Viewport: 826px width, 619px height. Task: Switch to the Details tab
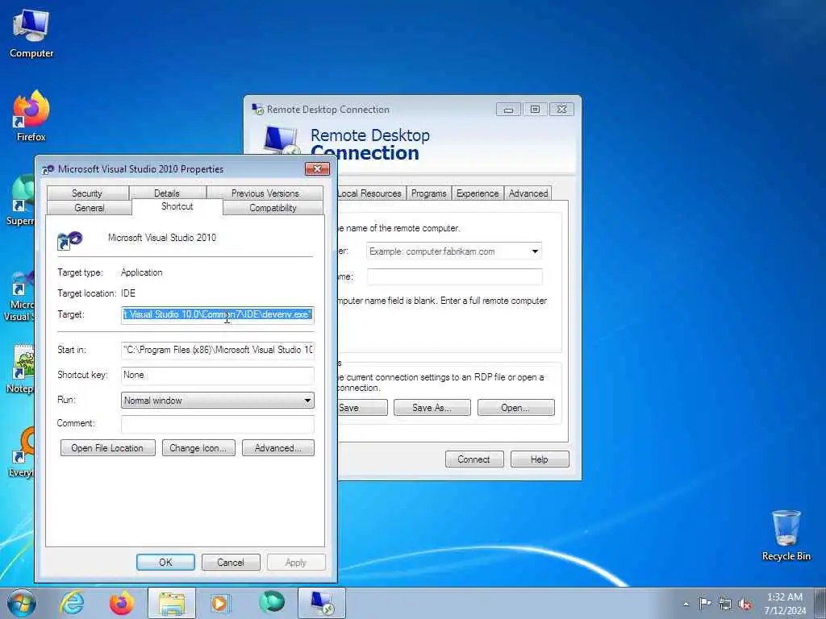point(167,193)
